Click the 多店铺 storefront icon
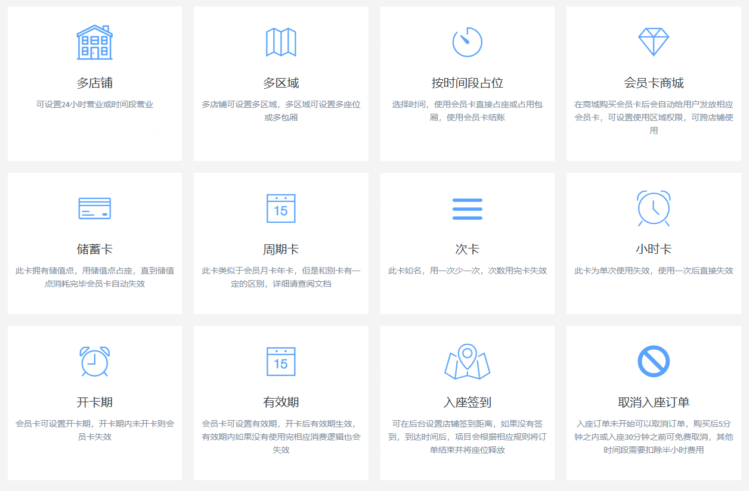 click(94, 41)
